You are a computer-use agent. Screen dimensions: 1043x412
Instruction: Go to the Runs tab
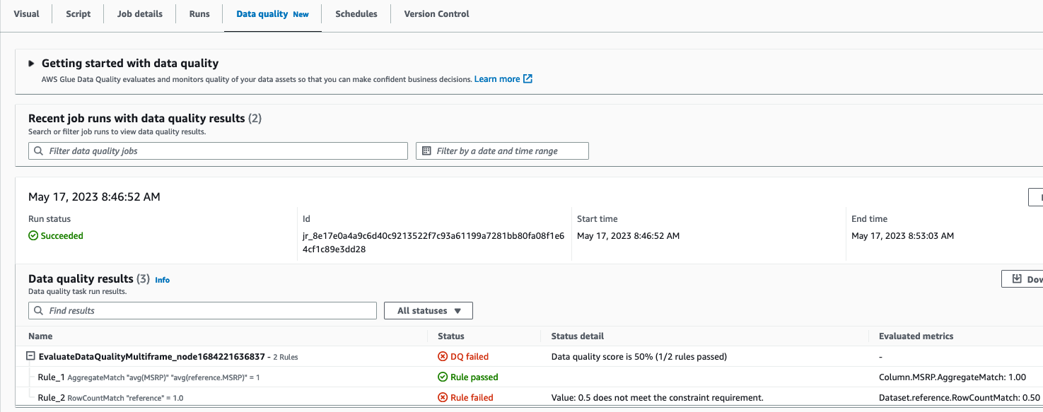pos(199,14)
